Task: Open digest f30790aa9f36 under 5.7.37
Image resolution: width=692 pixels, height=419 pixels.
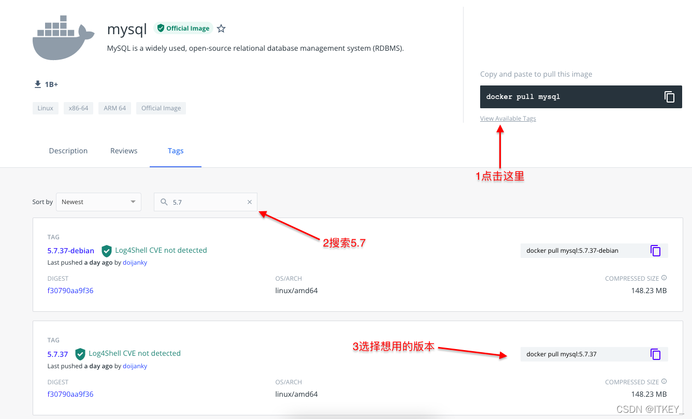Action: click(70, 394)
